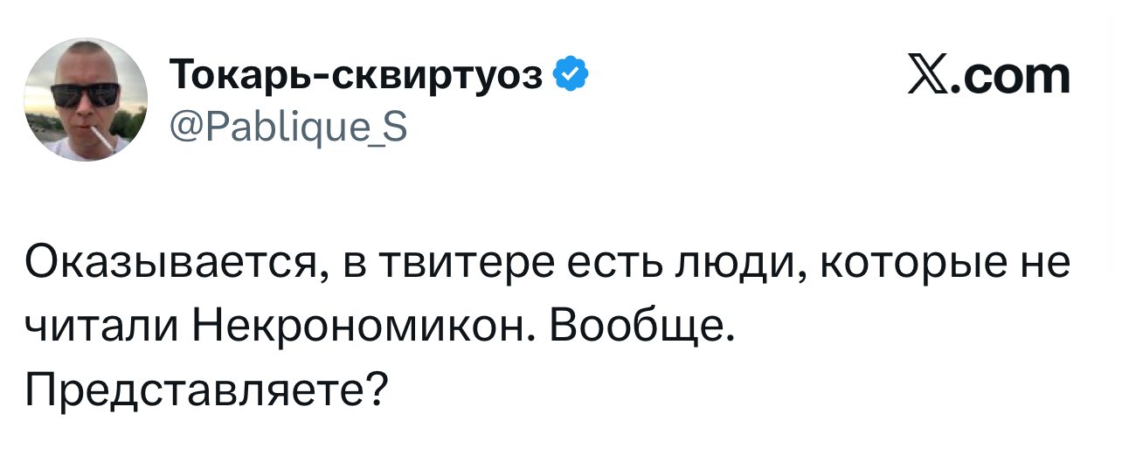This screenshot has height=462, width=1122.
Task: Click the word "Представляете?" at the tweet's end
Action: click(x=206, y=389)
